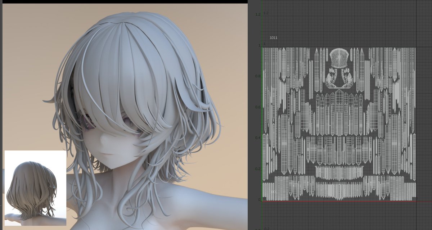The width and height of the screenshot is (432, 230).
Task: Click the character's visible eye in the render
Action: click(89, 123)
